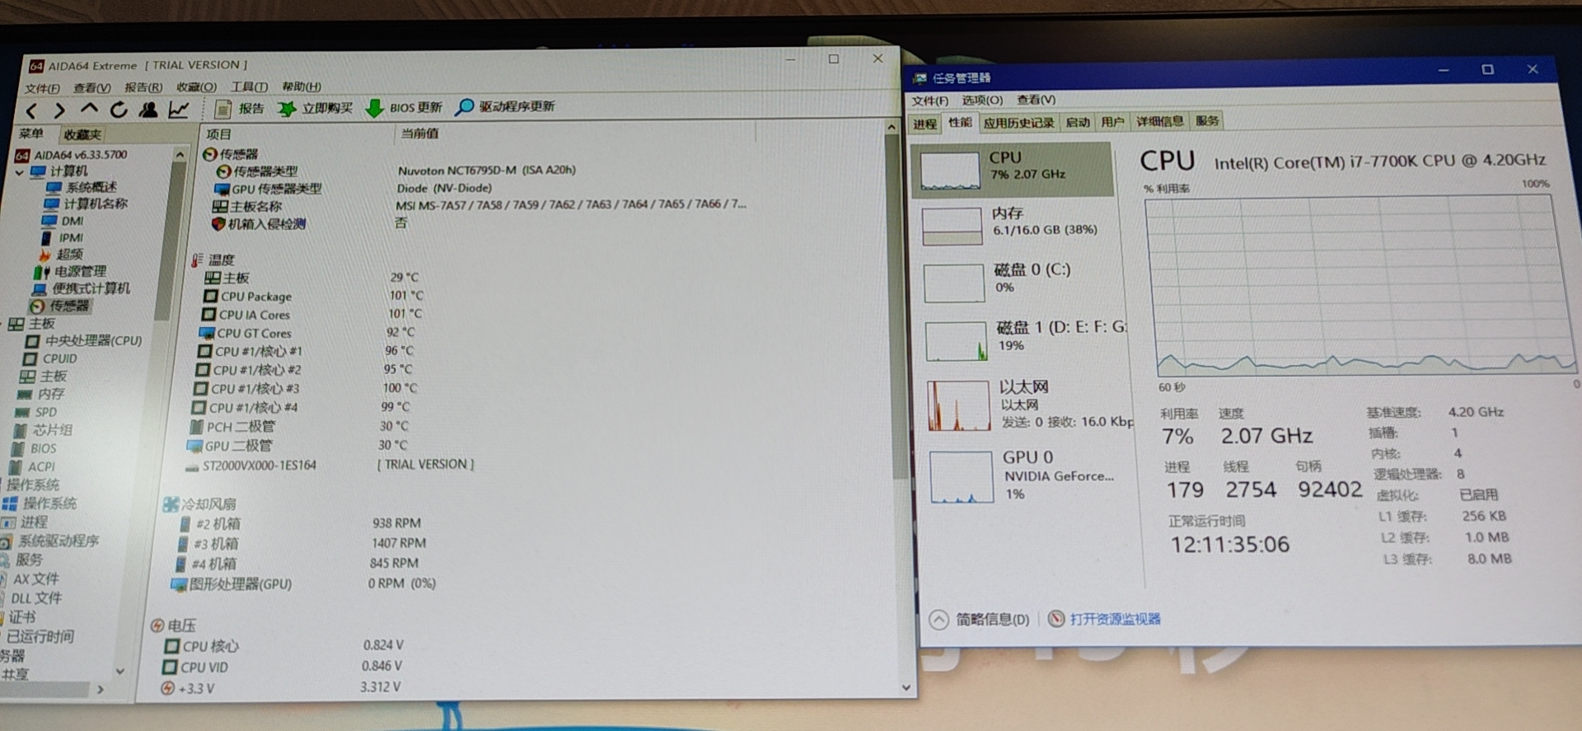The width and height of the screenshot is (1582, 731).
Task: Click the refresh icon in AIDA64 toolbar
Action: pyautogui.click(x=119, y=110)
